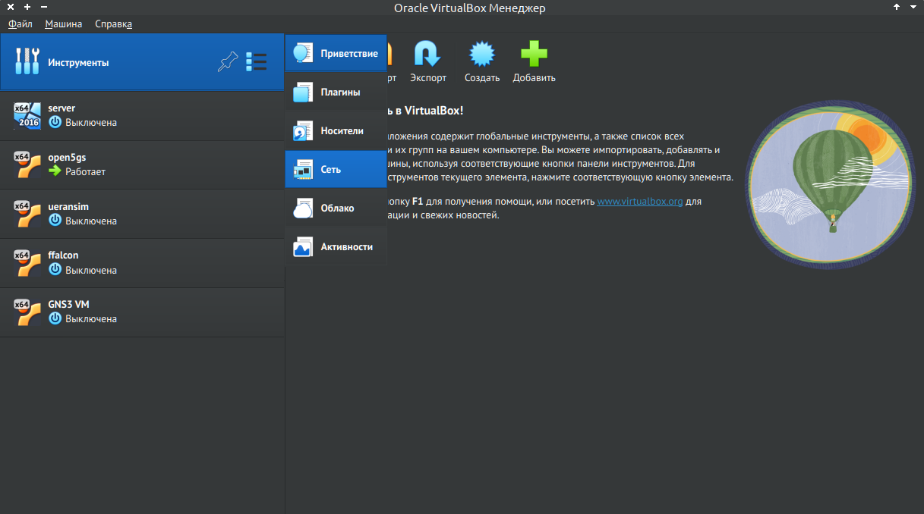Click the power-off status icon under GNS3 VM

(x=55, y=318)
